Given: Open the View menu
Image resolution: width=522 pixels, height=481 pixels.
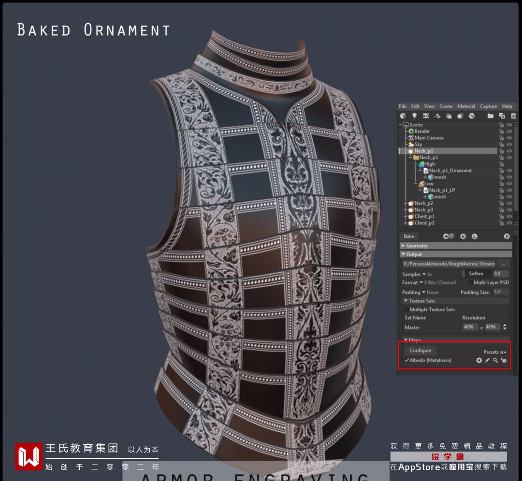Looking at the screenshot, I should (429, 106).
